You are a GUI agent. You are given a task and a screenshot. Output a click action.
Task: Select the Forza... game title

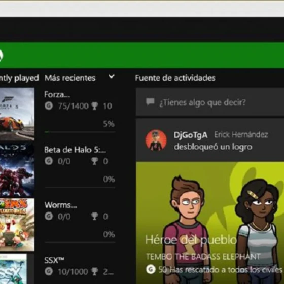[57, 94]
